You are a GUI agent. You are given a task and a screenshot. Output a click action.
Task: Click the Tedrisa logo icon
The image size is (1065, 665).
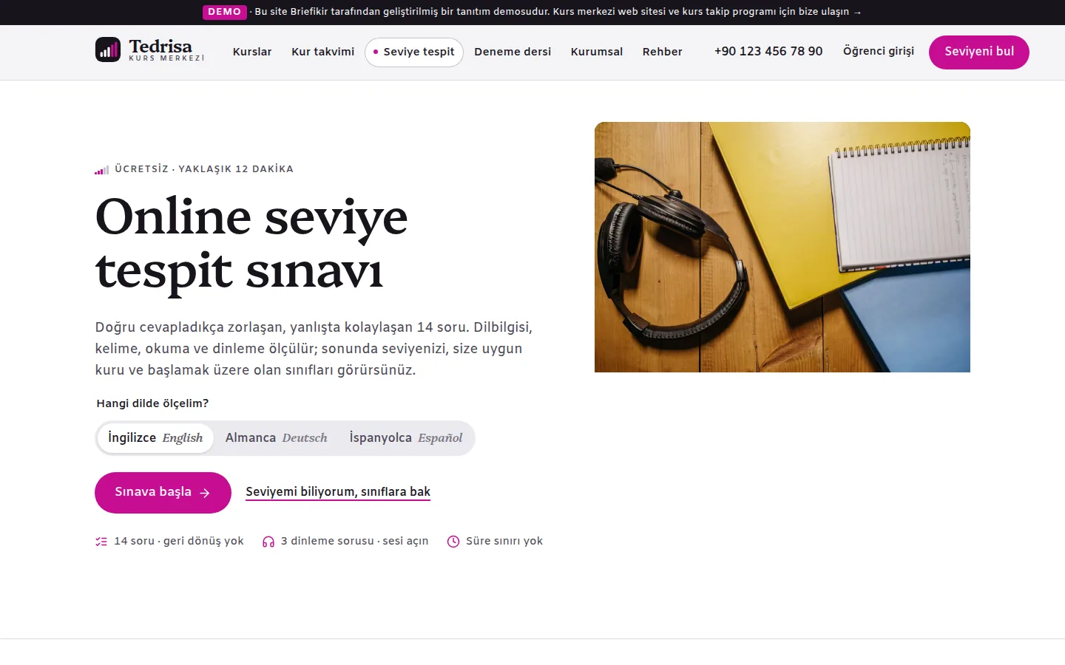click(108, 50)
